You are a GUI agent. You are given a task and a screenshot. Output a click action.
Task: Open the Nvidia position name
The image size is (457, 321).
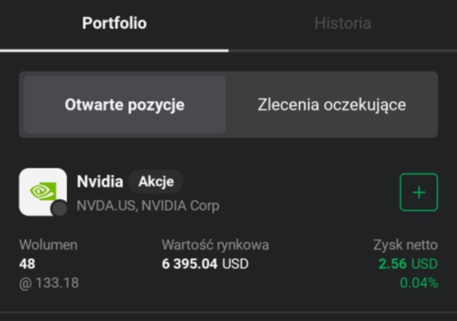[100, 182]
